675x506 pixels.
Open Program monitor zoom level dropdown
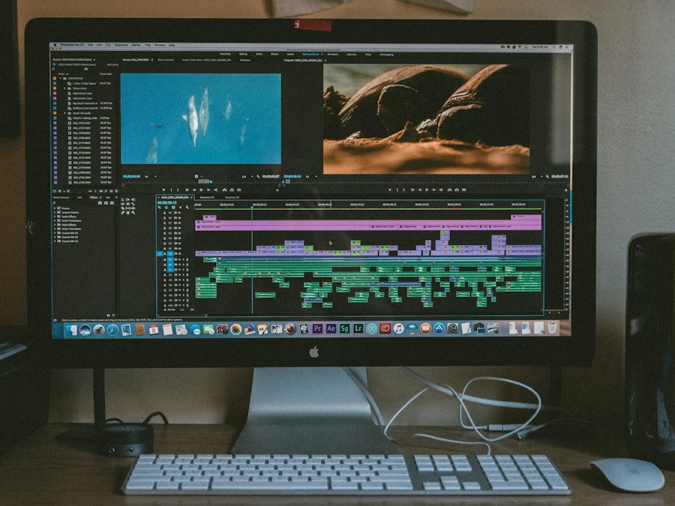tap(310, 176)
